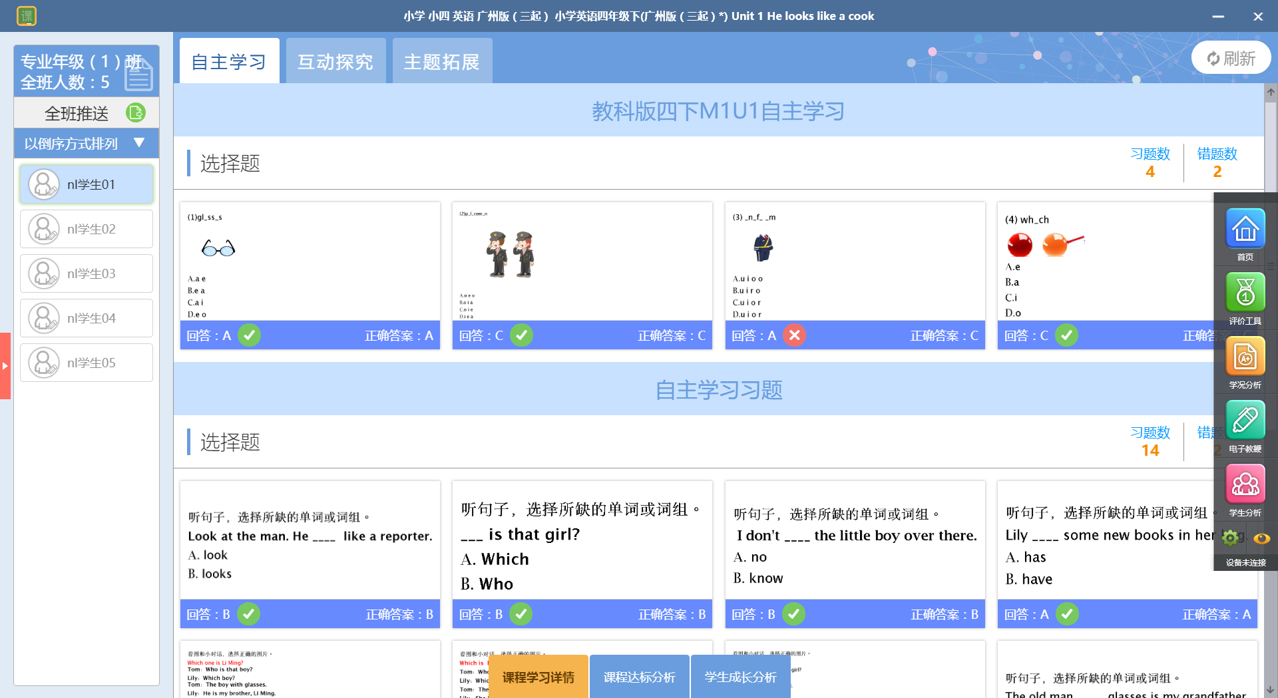1278x698 pixels.
Task: Toggle the orange eye visibility icon
Action: [x=1261, y=538]
